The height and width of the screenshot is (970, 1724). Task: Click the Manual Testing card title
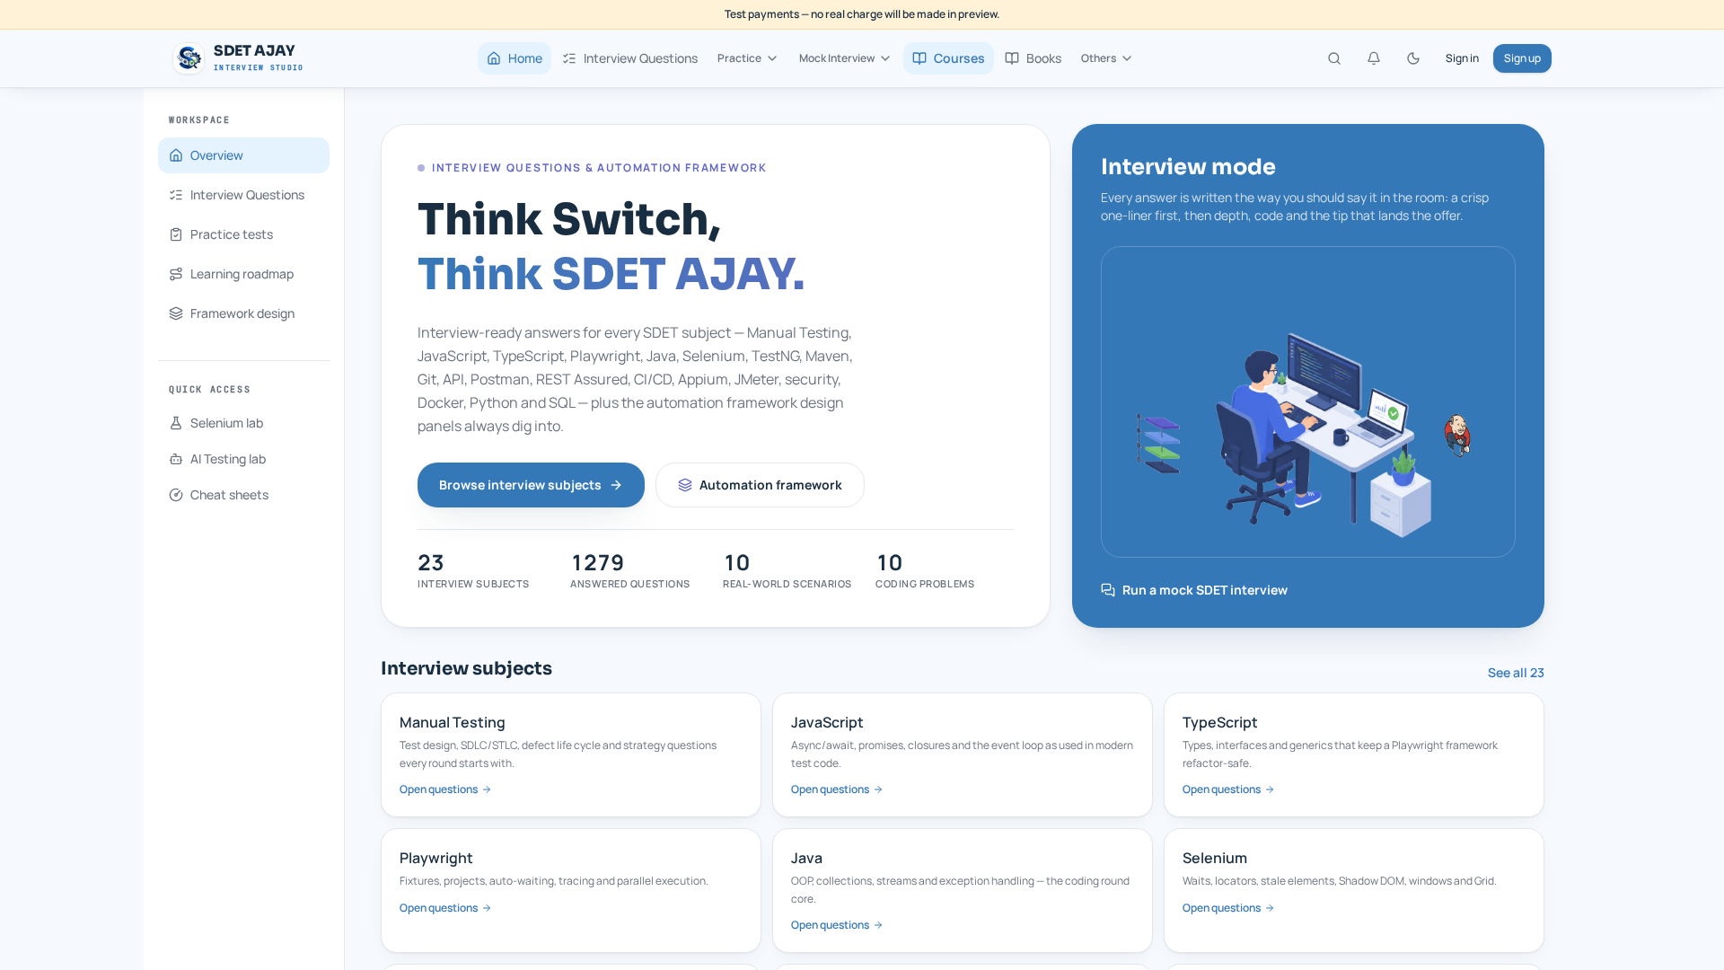453,722
